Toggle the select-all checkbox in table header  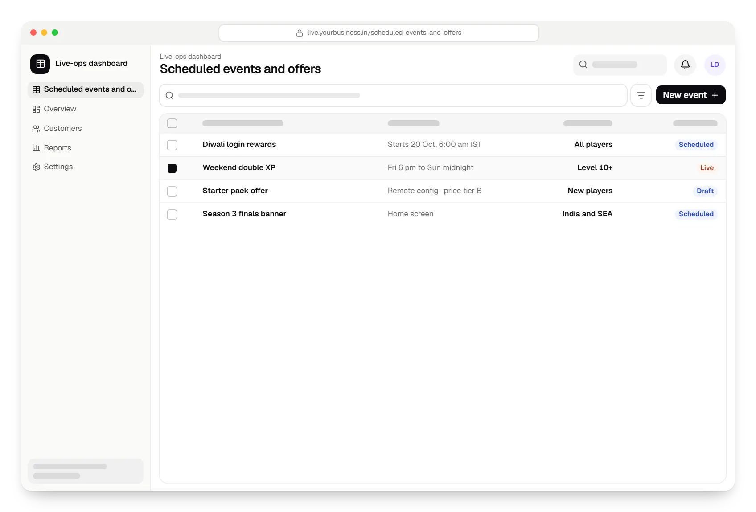coord(172,123)
